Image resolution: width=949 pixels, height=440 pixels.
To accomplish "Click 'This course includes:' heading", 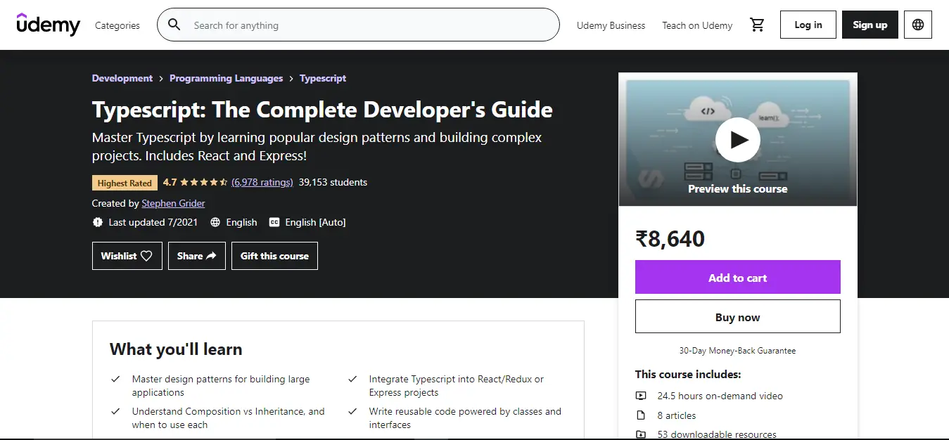I will (688, 375).
